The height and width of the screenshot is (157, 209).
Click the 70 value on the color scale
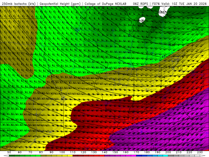click(30, 152)
